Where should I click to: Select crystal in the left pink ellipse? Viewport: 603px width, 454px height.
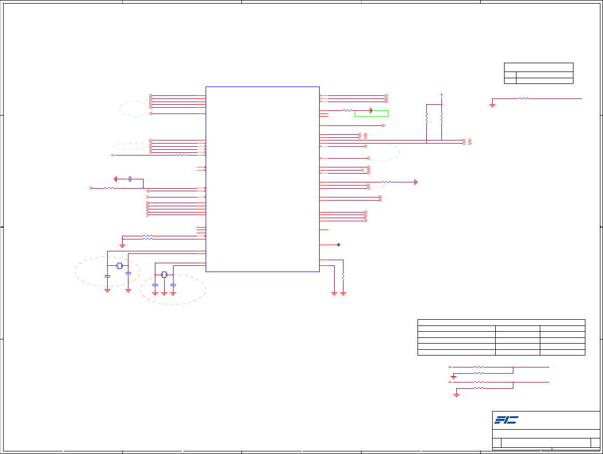[x=120, y=266]
